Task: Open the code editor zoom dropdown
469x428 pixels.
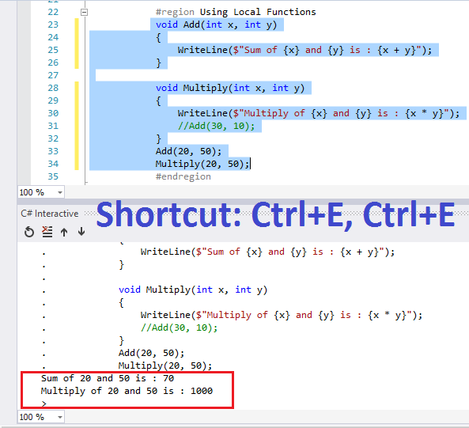Action: point(60,192)
